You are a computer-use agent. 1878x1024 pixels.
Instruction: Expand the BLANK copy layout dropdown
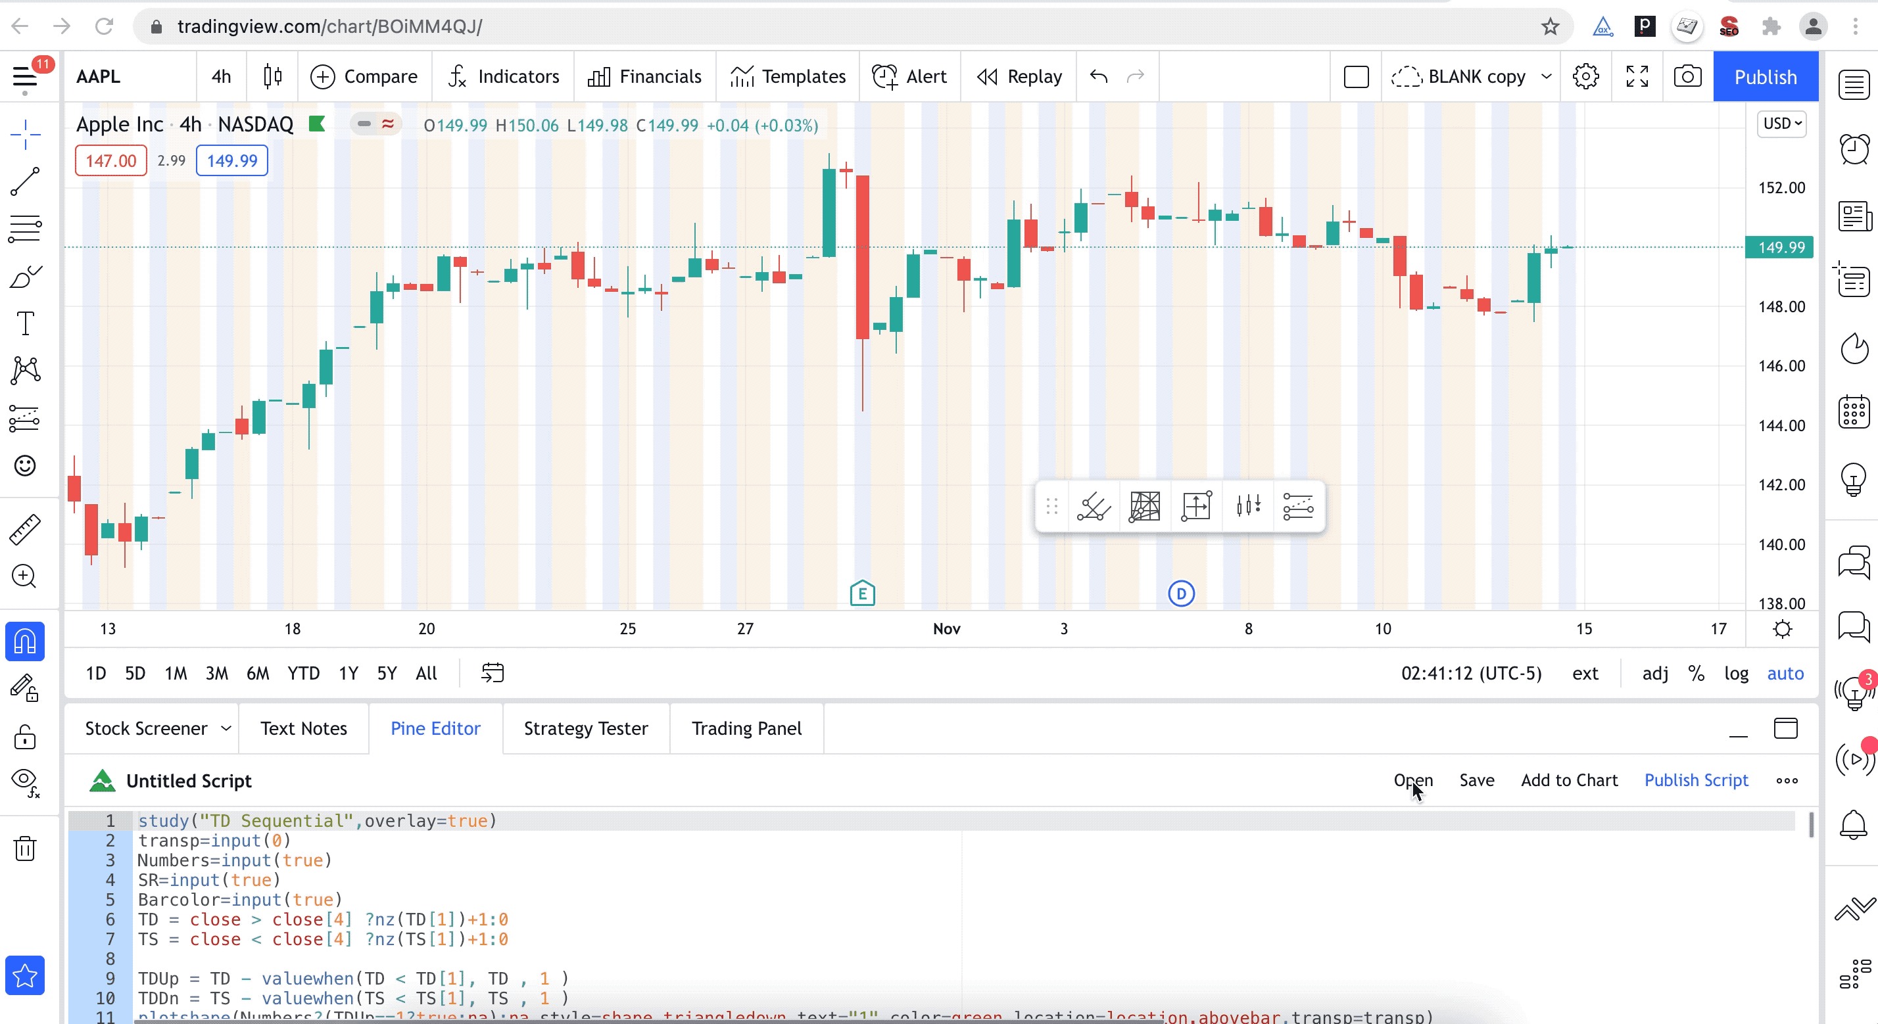(x=1547, y=76)
